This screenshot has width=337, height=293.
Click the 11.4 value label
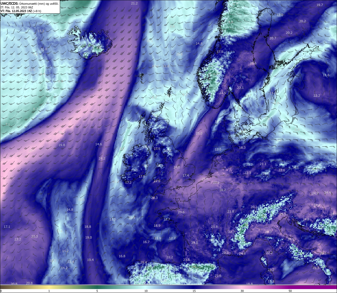[x=71, y=262]
